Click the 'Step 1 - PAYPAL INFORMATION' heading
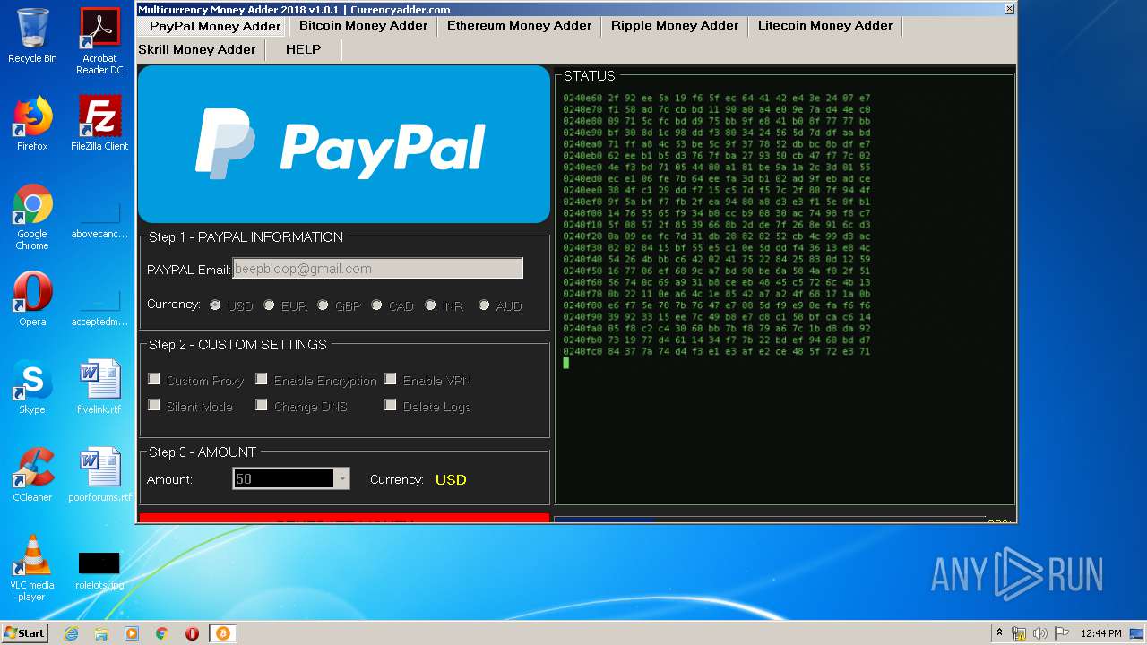The width and height of the screenshot is (1147, 645). point(246,237)
